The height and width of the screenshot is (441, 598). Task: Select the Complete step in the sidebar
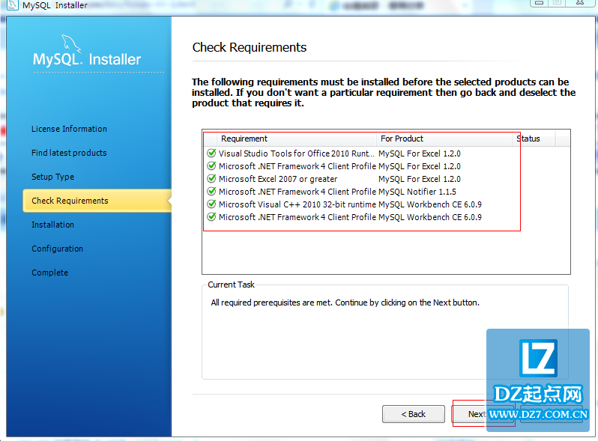tap(50, 273)
